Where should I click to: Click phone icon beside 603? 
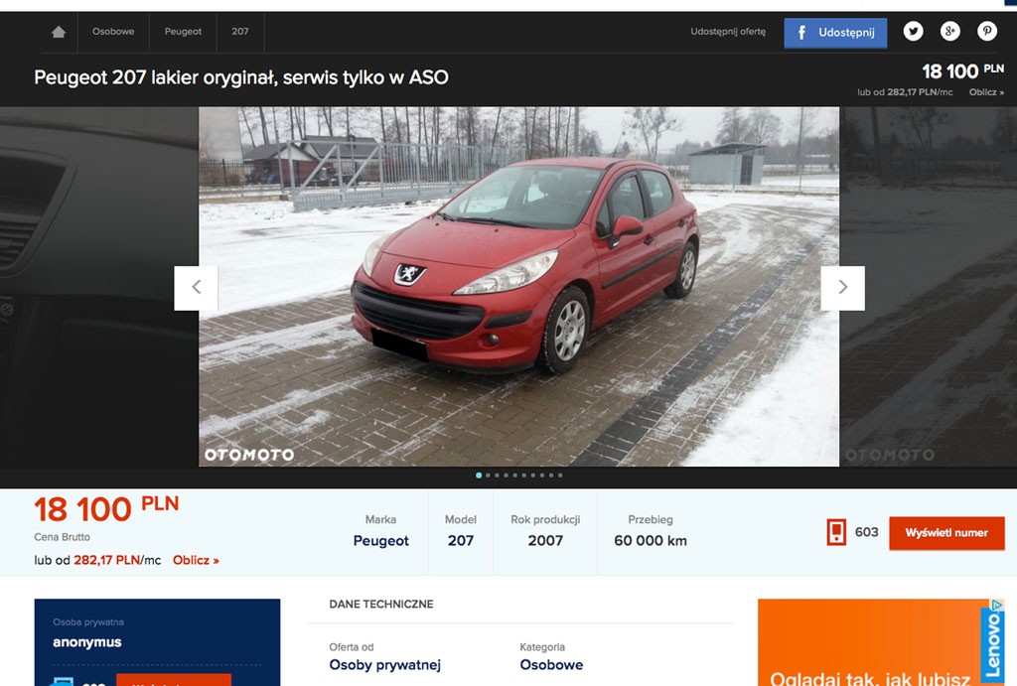tap(836, 532)
